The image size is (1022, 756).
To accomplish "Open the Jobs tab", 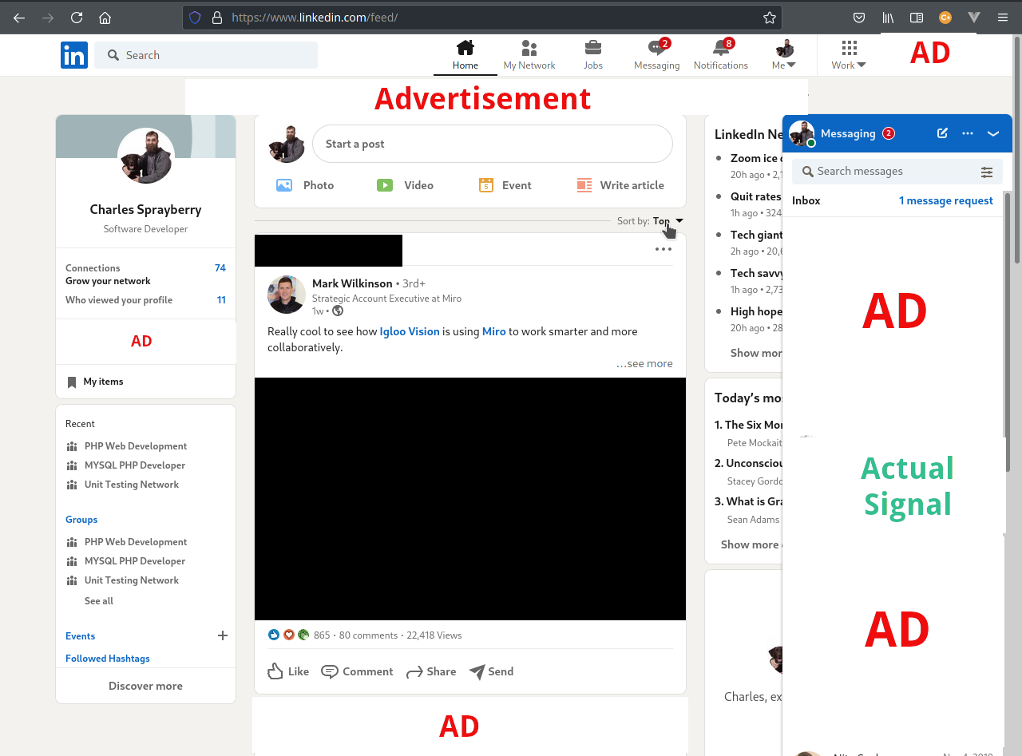I will [x=593, y=55].
